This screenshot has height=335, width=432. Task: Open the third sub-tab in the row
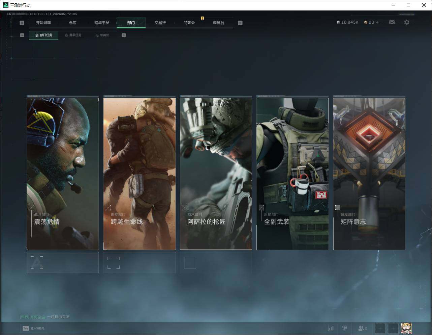102,35
